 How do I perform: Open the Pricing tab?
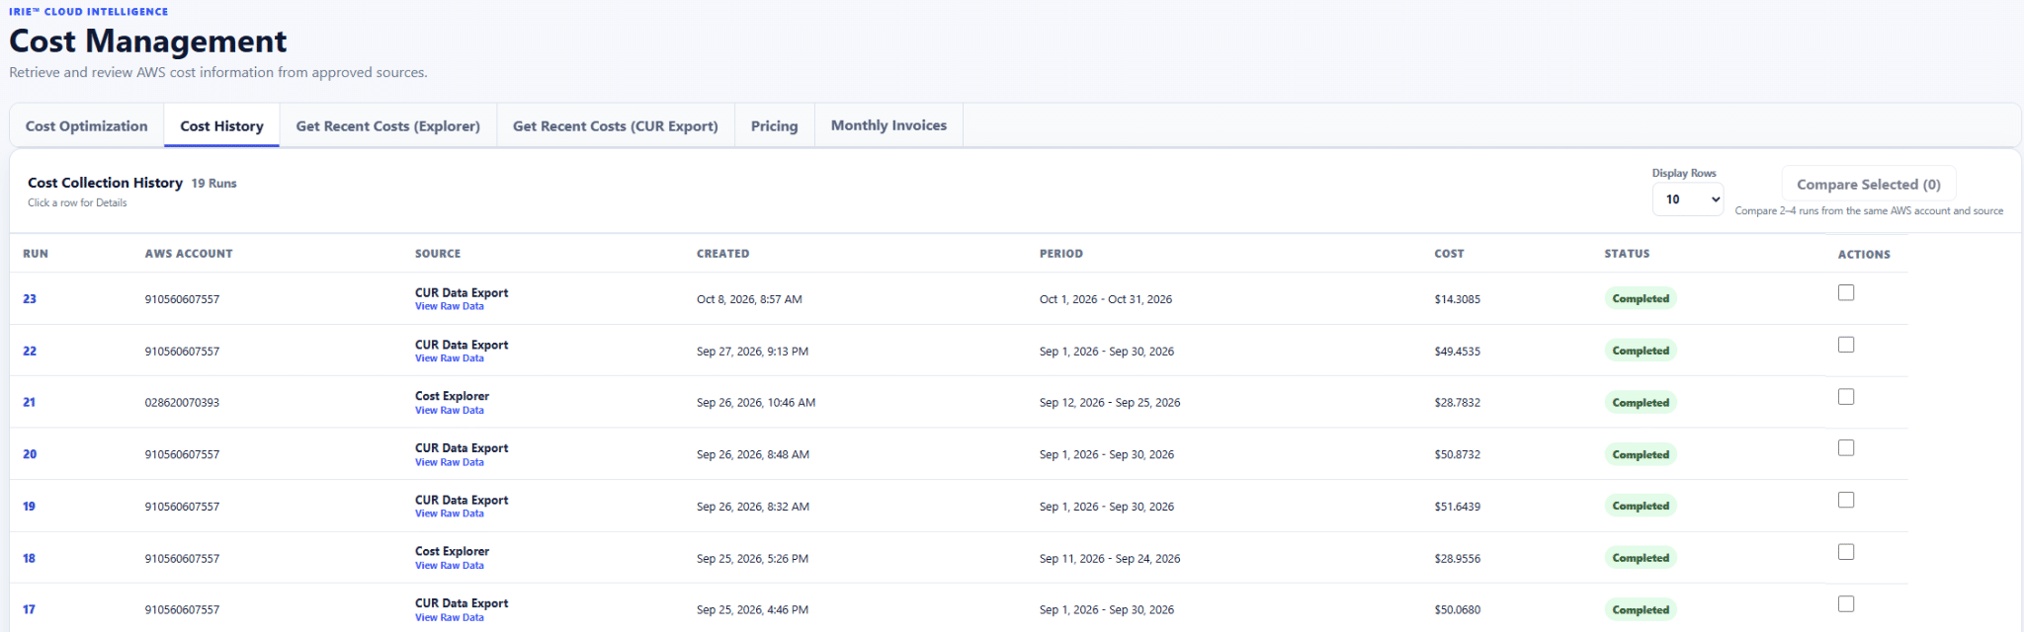(x=775, y=126)
